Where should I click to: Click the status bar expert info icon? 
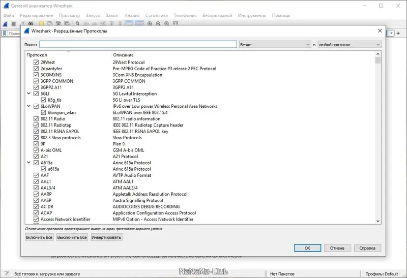click(7, 273)
